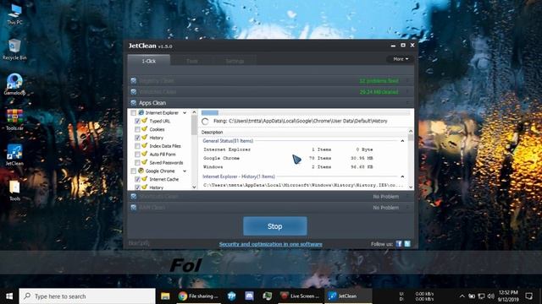Click the left tree list scrollbar
Screen dimensions: 542x304
pyautogui.click(x=194, y=149)
